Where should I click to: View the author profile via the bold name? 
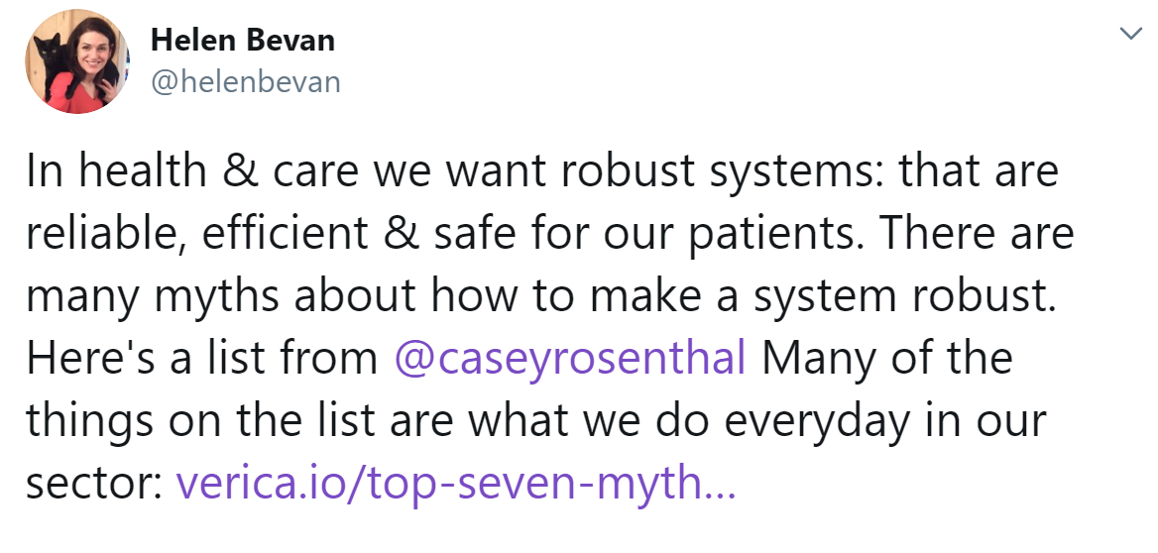coord(242,41)
